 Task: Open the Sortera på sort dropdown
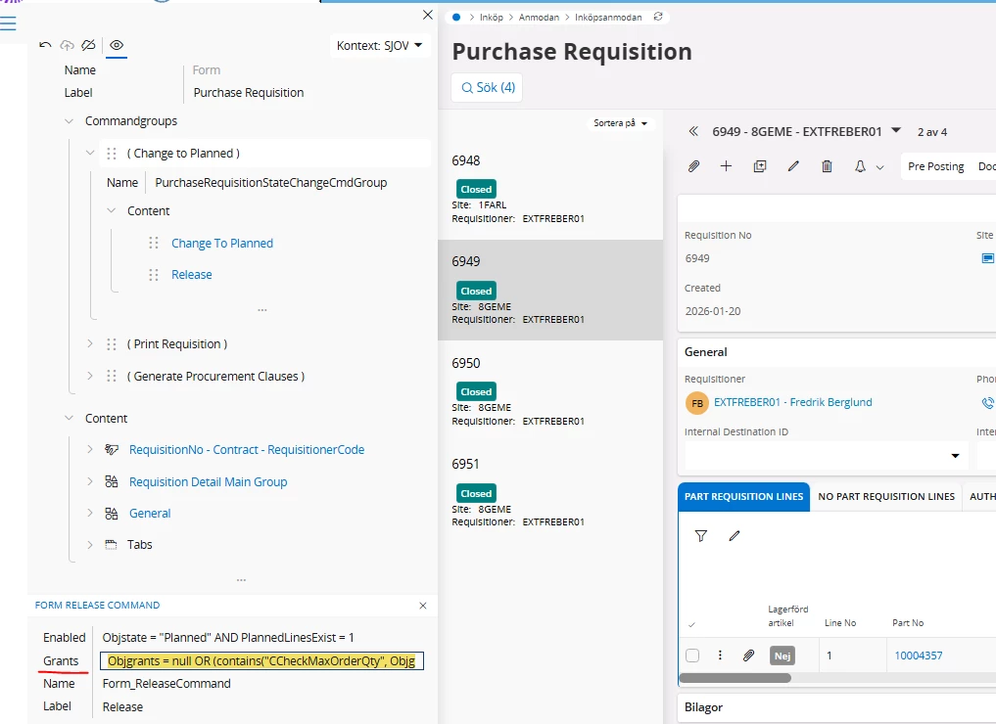622,123
